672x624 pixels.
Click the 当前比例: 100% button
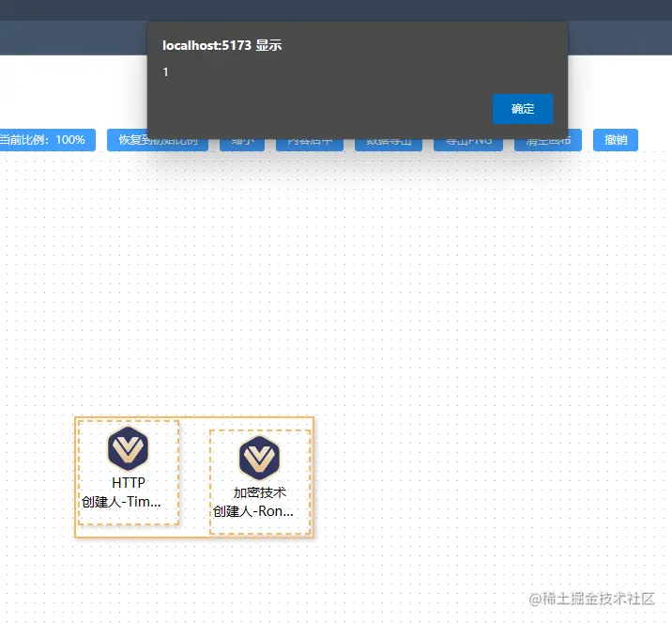pyautogui.click(x=47, y=140)
